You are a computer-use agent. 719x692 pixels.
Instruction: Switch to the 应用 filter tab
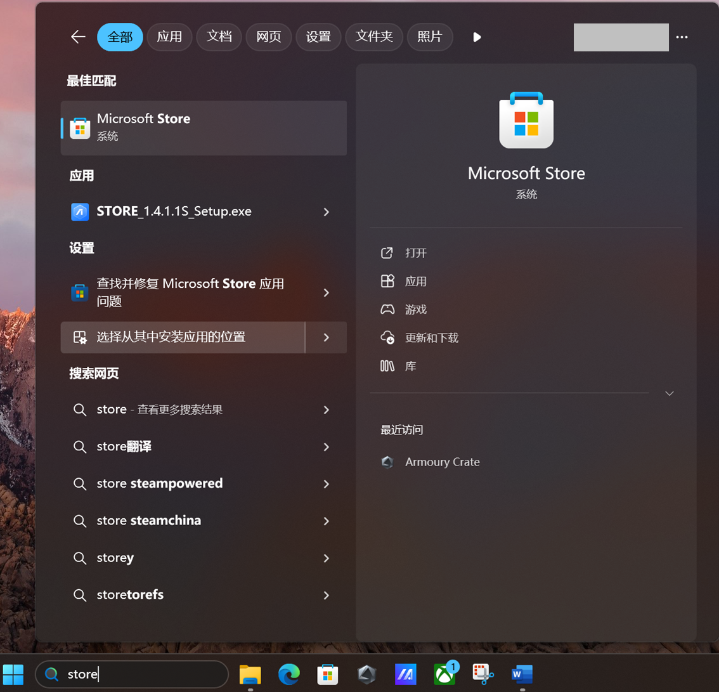[x=169, y=37]
